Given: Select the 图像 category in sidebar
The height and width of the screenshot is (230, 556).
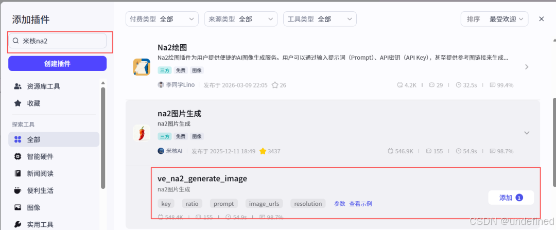Looking at the screenshot, I should 54,208.
